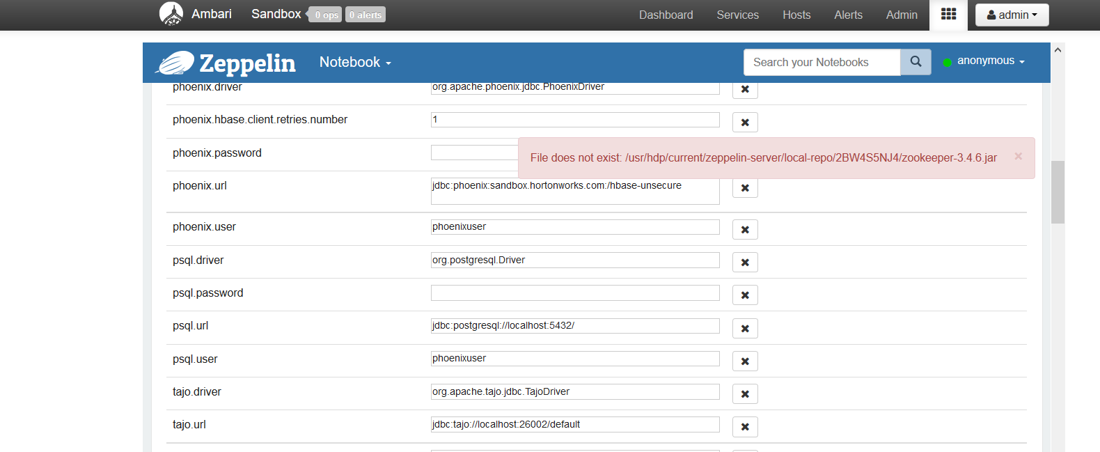Image resolution: width=1100 pixels, height=452 pixels.
Task: Remove the psql.password property
Action: [745, 295]
